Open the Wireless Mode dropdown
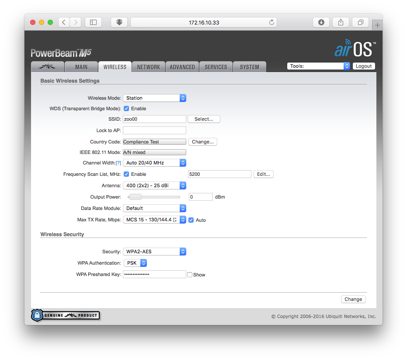407x360 pixels. [154, 98]
